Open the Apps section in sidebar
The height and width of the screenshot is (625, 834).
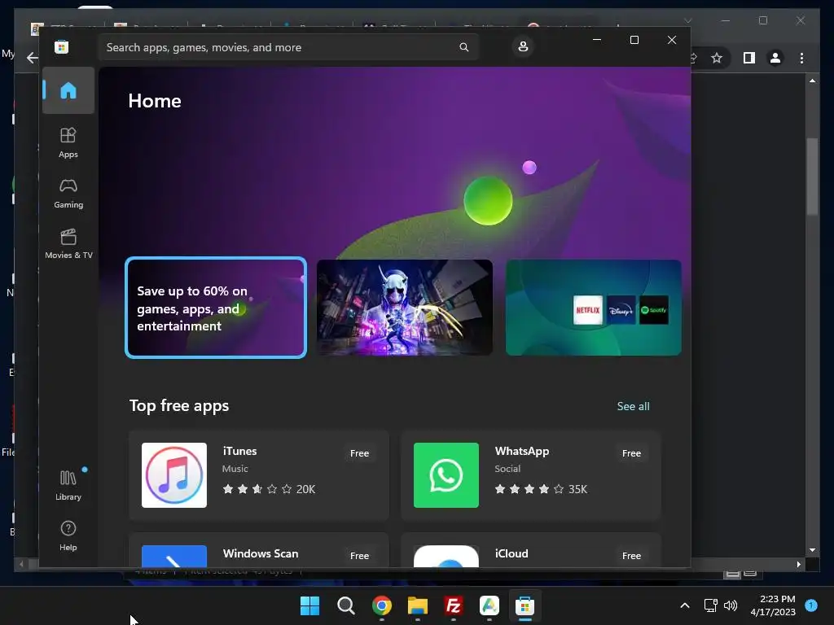[68, 142]
